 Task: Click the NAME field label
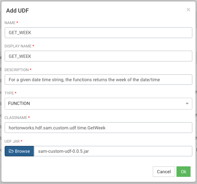coord(10,23)
